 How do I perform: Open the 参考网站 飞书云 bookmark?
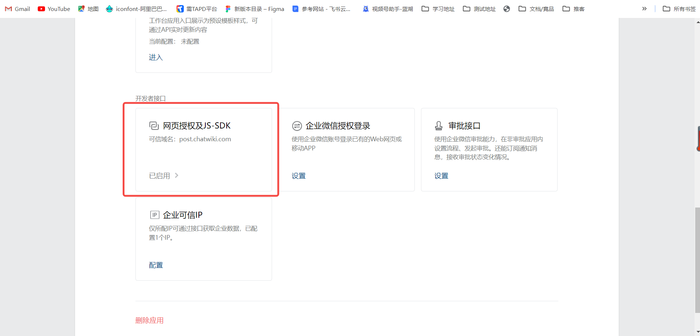[x=321, y=9]
